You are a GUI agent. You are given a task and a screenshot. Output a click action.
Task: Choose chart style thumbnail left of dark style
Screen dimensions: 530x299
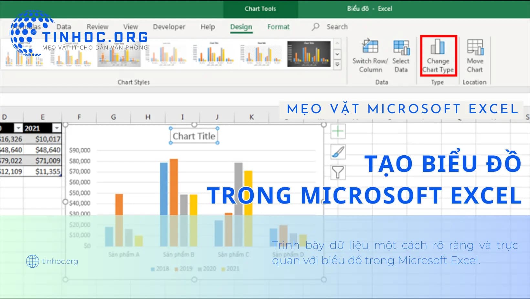(261, 54)
